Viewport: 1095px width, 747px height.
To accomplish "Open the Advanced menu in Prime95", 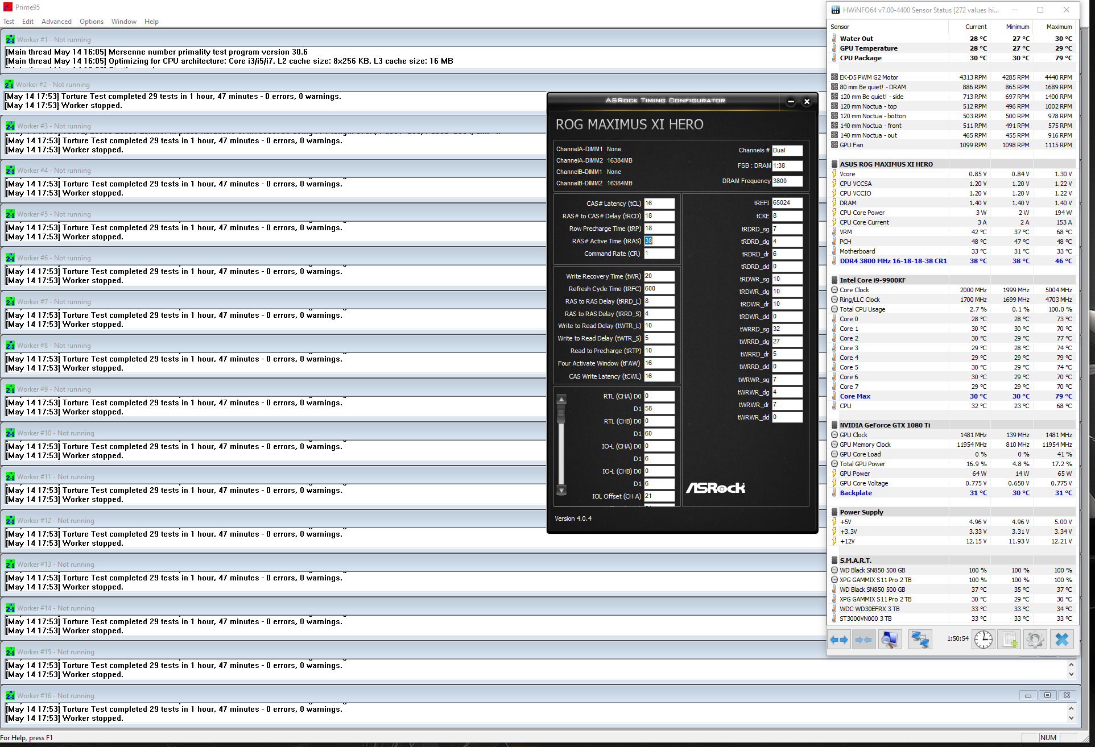I will point(56,22).
